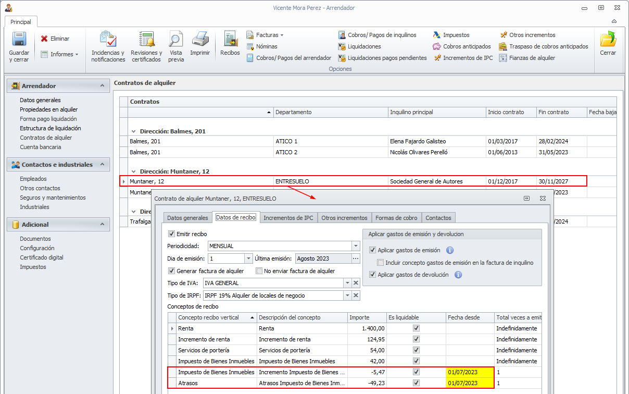629x394 pixels.
Task: Open Certificado digital in Adicional section
Action: 42,257
